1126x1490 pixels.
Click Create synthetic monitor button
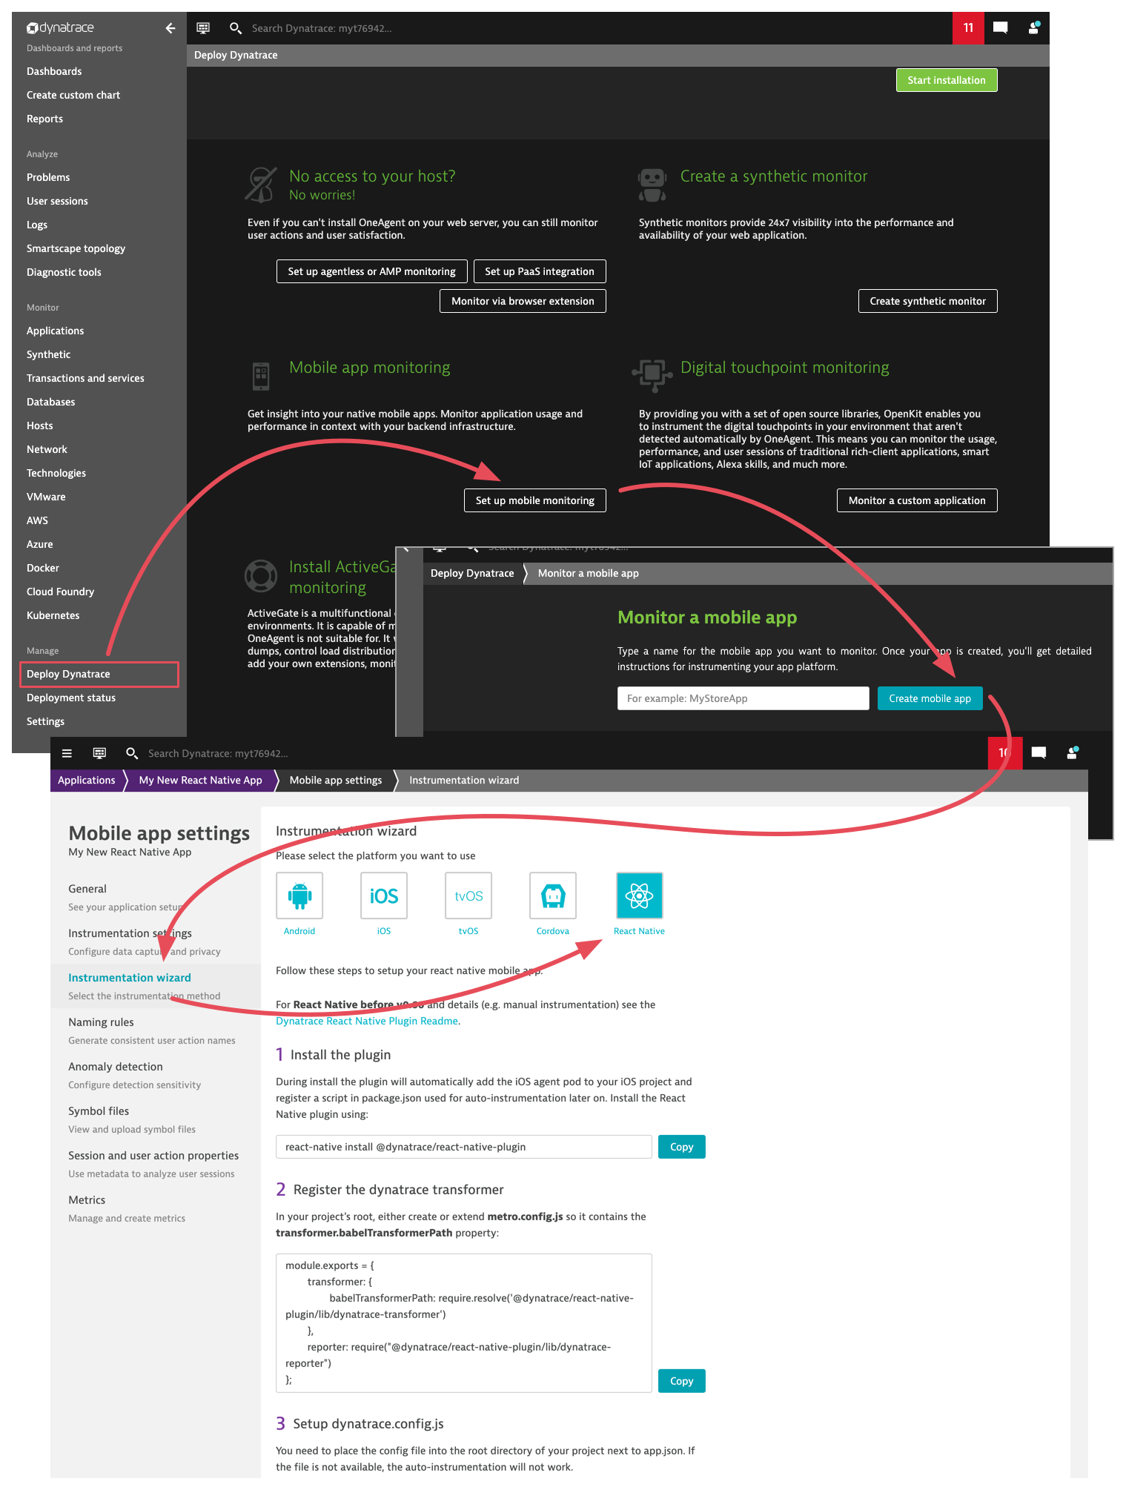928,301
